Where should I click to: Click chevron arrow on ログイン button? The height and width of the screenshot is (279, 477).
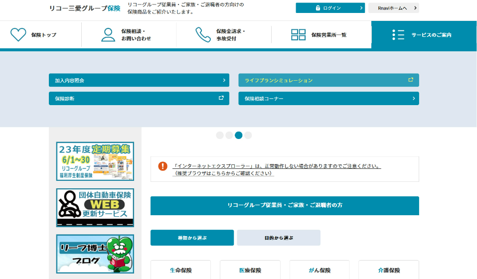361,8
